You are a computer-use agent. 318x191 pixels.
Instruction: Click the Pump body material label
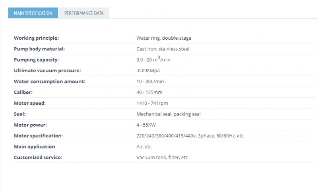pyautogui.click(x=39, y=49)
